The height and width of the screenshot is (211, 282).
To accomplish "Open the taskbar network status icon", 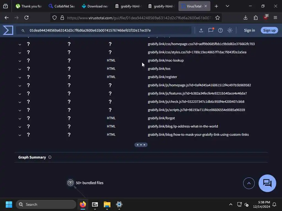I will pyautogui.click(x=239, y=204).
